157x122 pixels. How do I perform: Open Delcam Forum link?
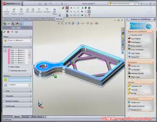tap(136, 110)
